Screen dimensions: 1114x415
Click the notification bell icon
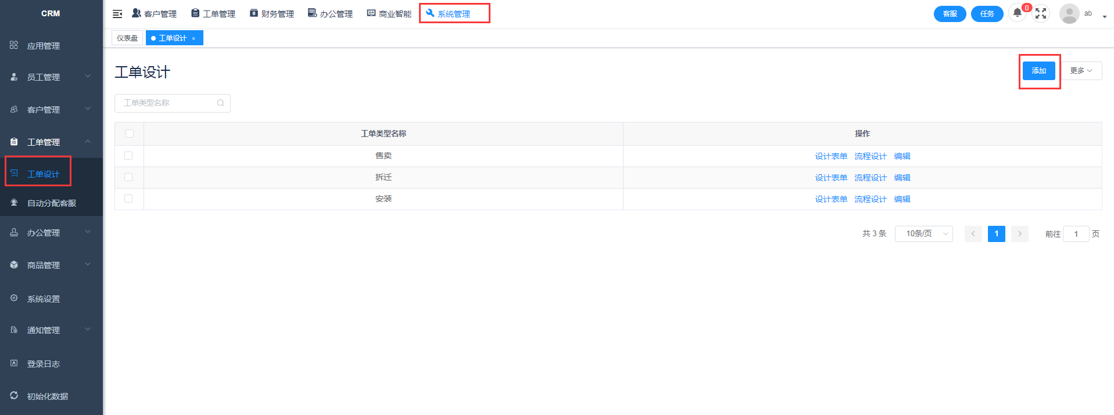coord(1017,13)
